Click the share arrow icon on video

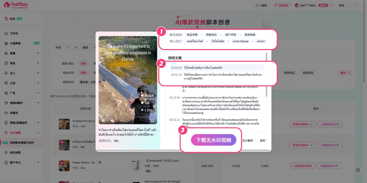coord(142,110)
